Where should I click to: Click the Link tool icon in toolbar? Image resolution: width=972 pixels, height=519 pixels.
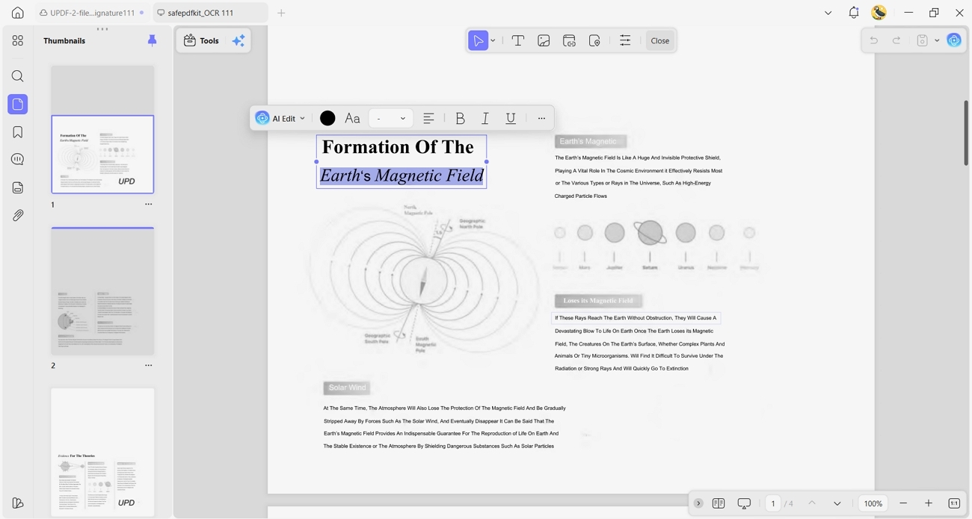[x=569, y=41]
